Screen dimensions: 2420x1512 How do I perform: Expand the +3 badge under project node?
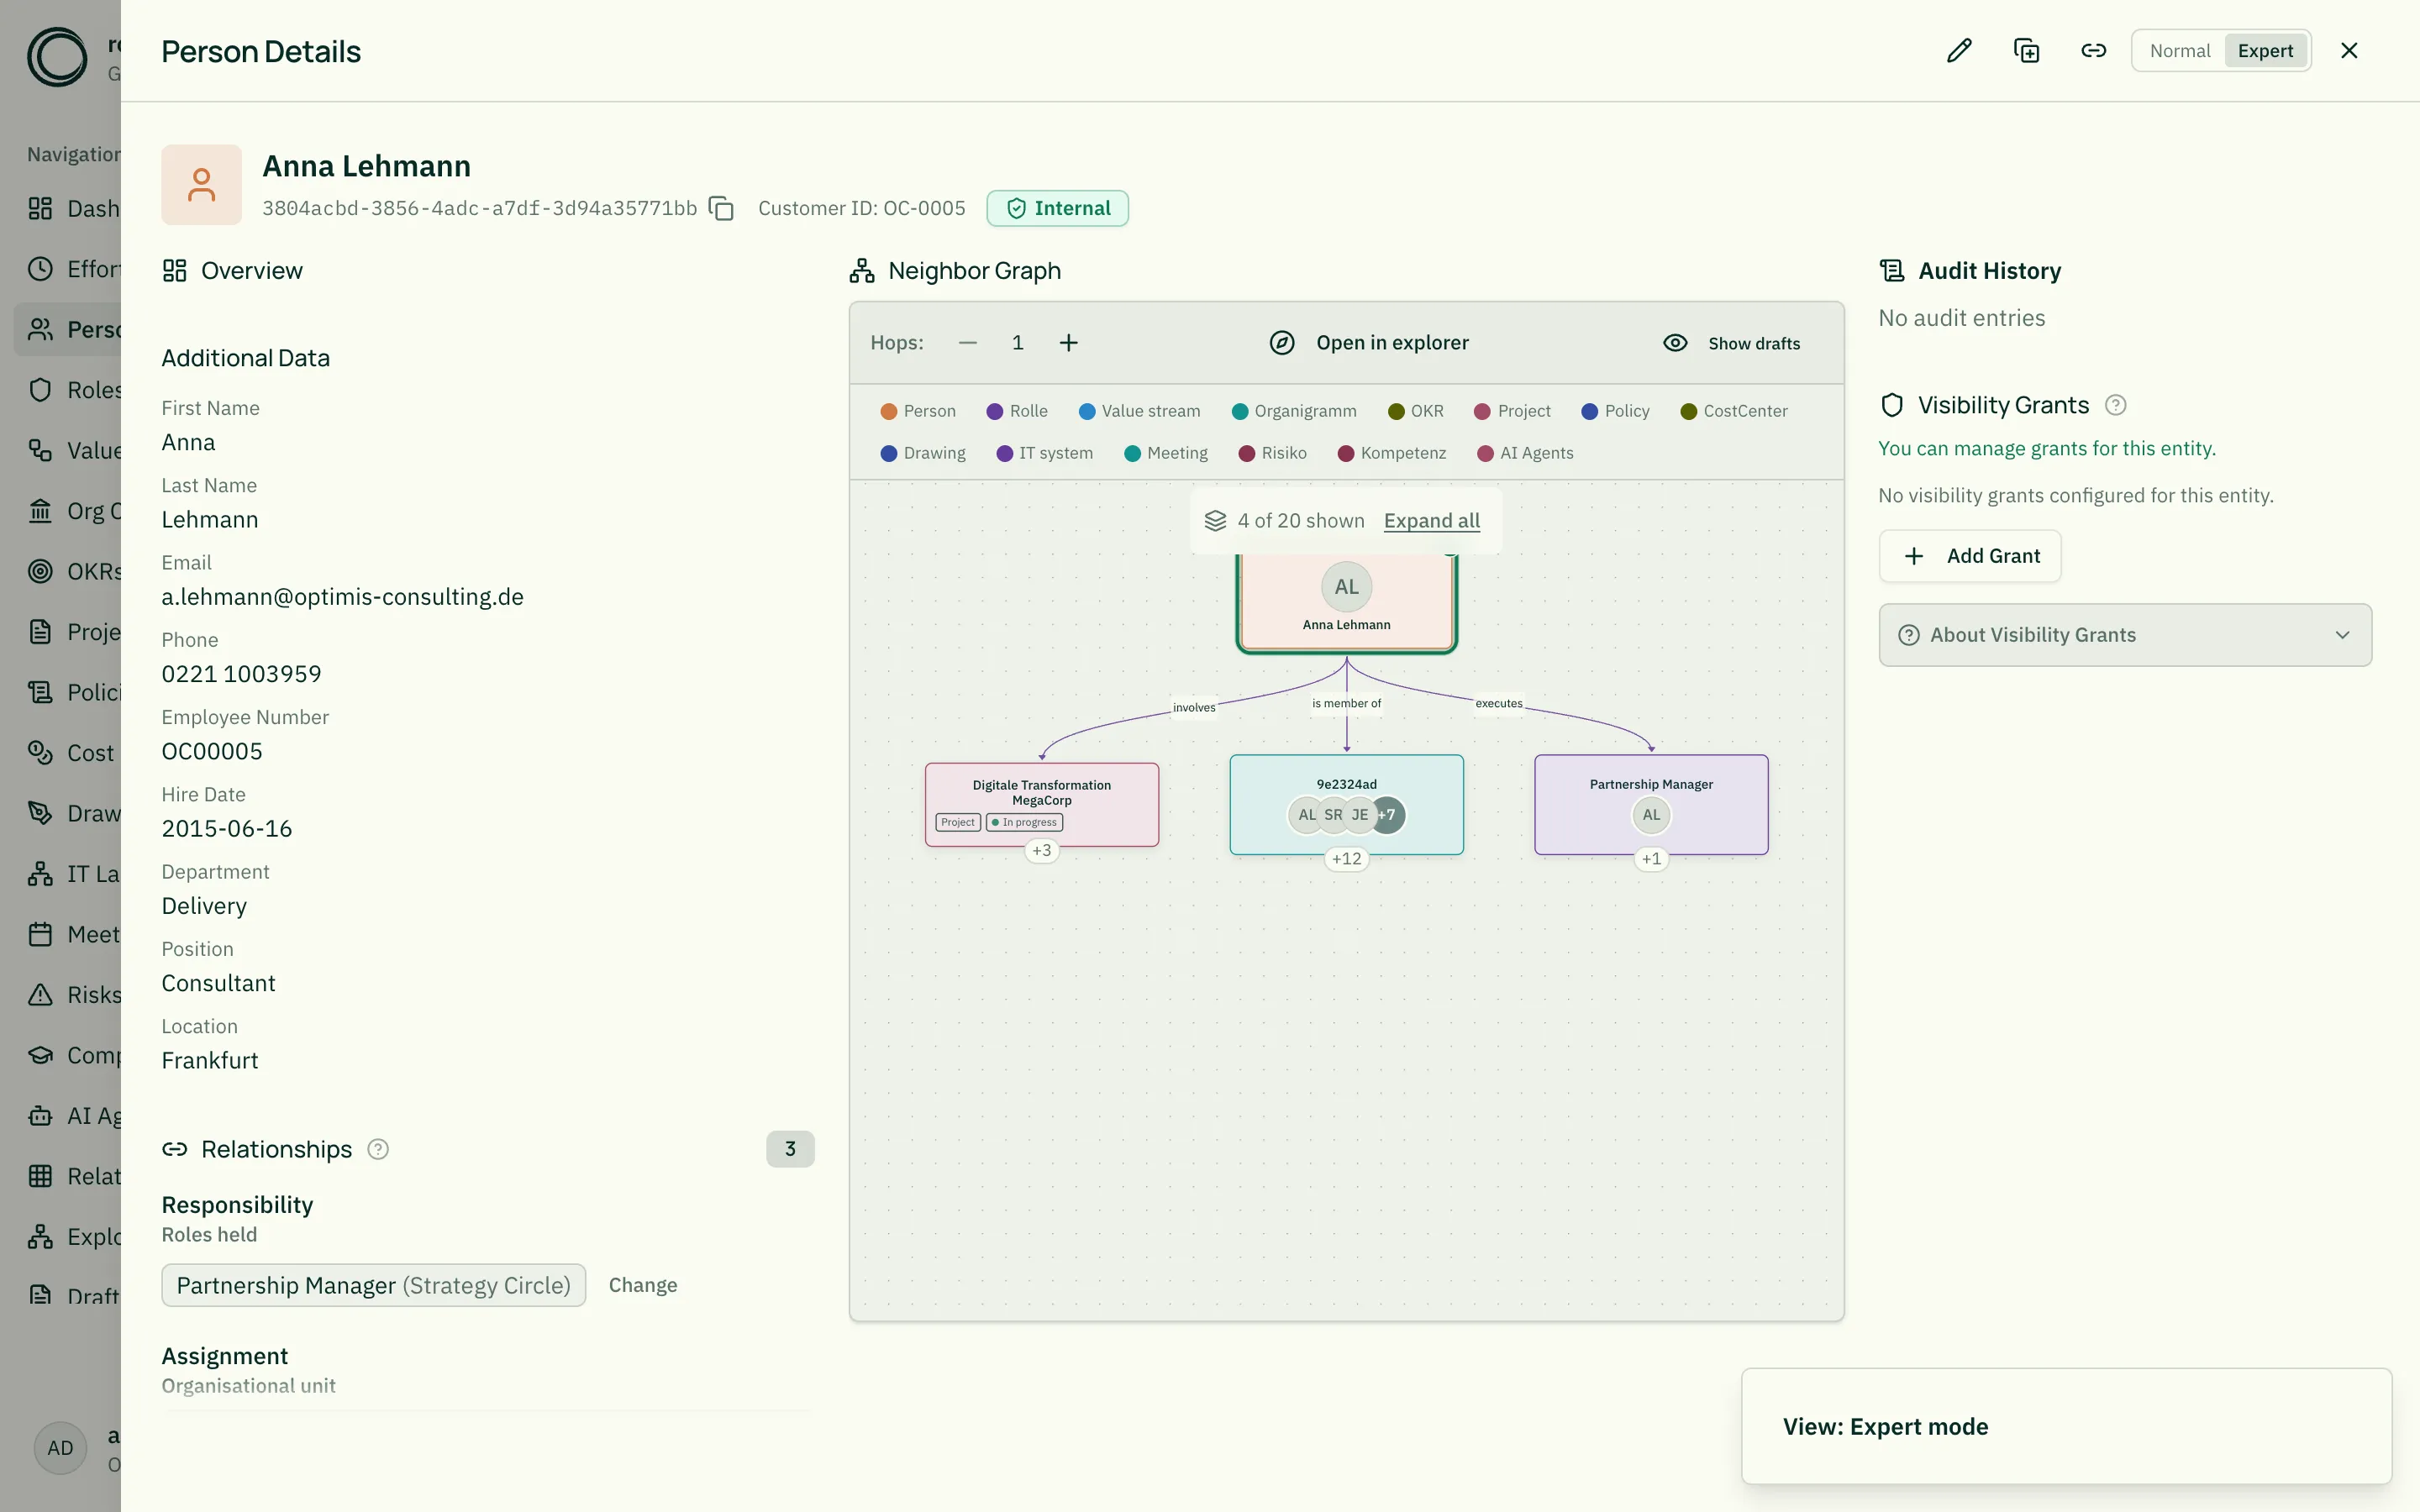1041,850
